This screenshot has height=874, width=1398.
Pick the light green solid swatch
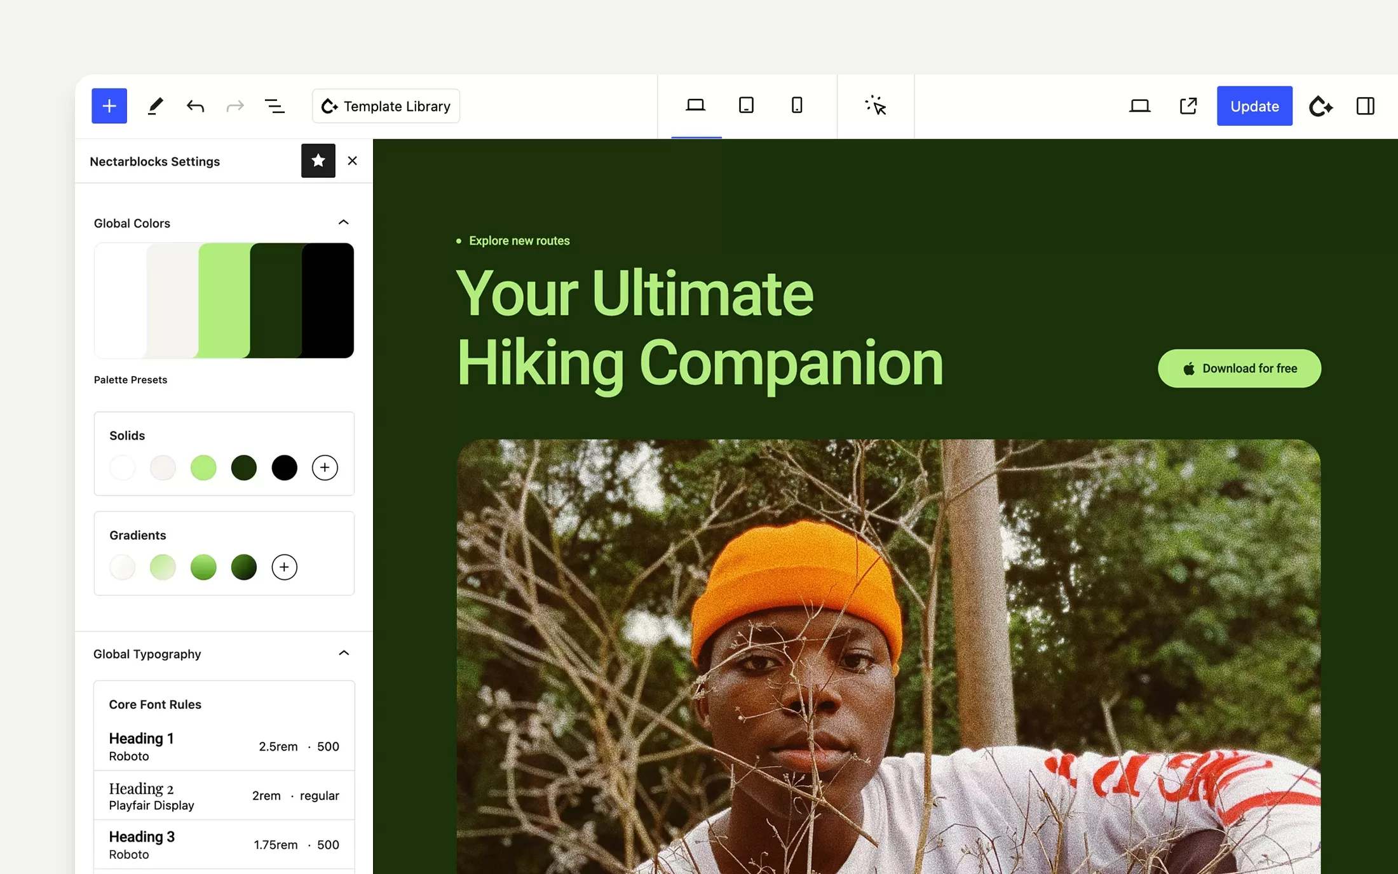click(203, 467)
